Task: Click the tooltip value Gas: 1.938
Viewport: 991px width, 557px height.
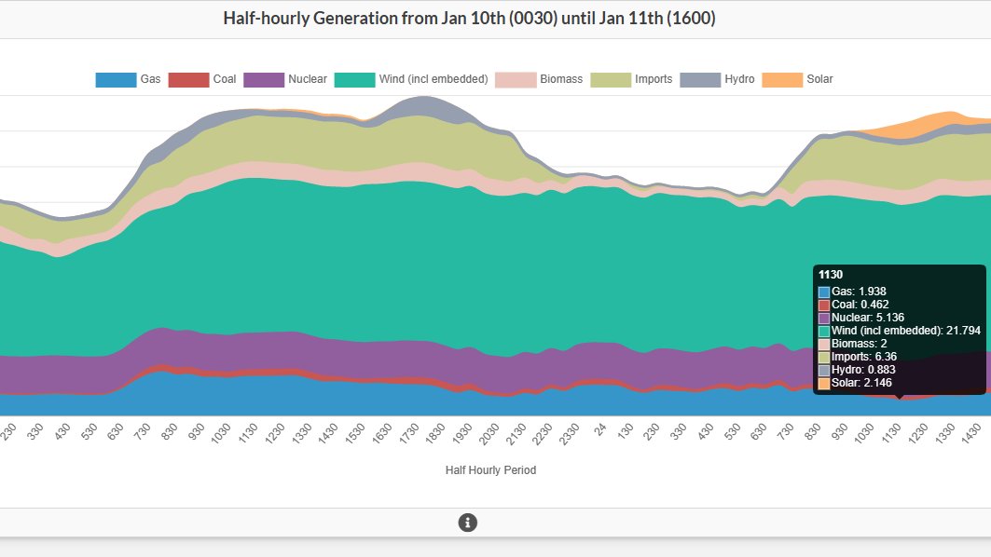Action: pos(859,292)
